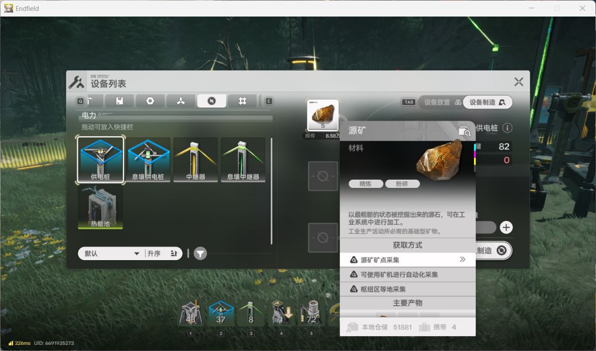Viewport: 596px width, 351px height.
Task: Open the 源矿 item detail lookup icon
Action: point(464,131)
